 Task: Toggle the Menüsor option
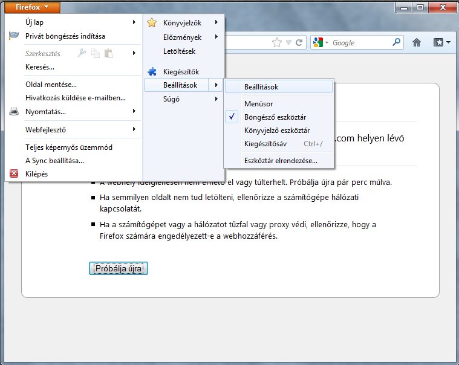click(279, 104)
